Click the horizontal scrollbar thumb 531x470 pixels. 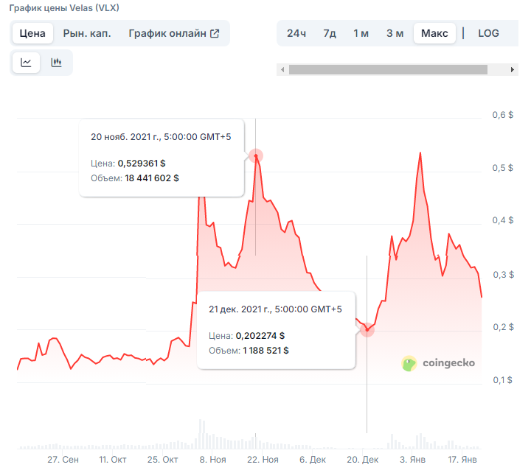(x=388, y=70)
